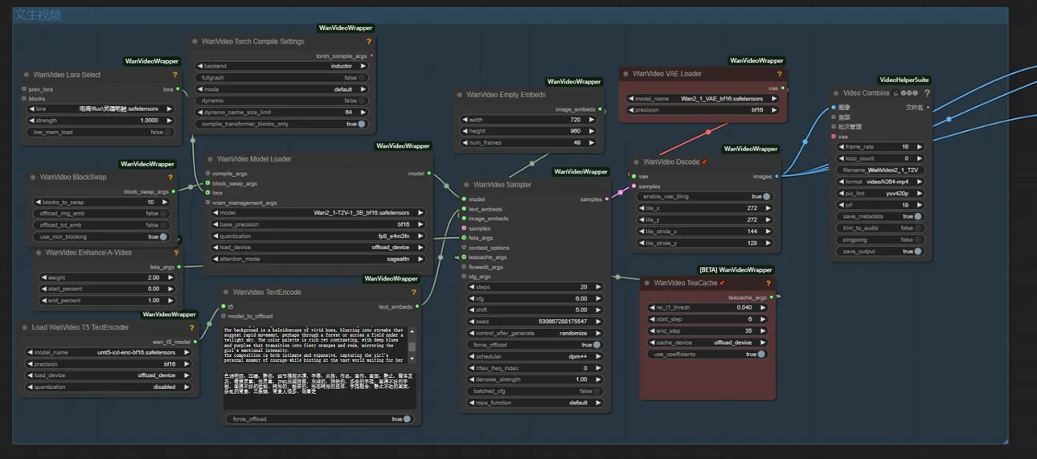The image size is (1037, 459).
Task: Collapse the WanVideo Empty Embeds node
Action: tap(459, 95)
